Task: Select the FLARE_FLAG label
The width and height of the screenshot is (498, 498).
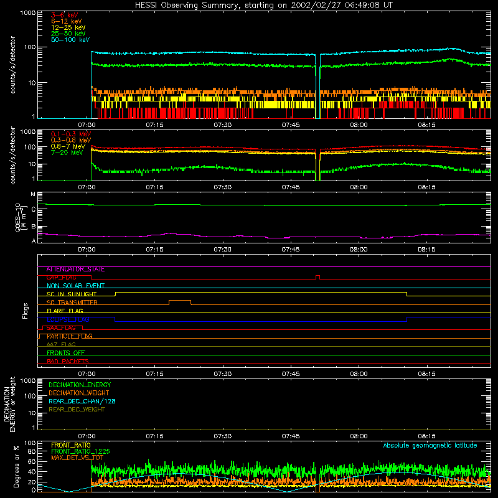Action: (x=65, y=311)
